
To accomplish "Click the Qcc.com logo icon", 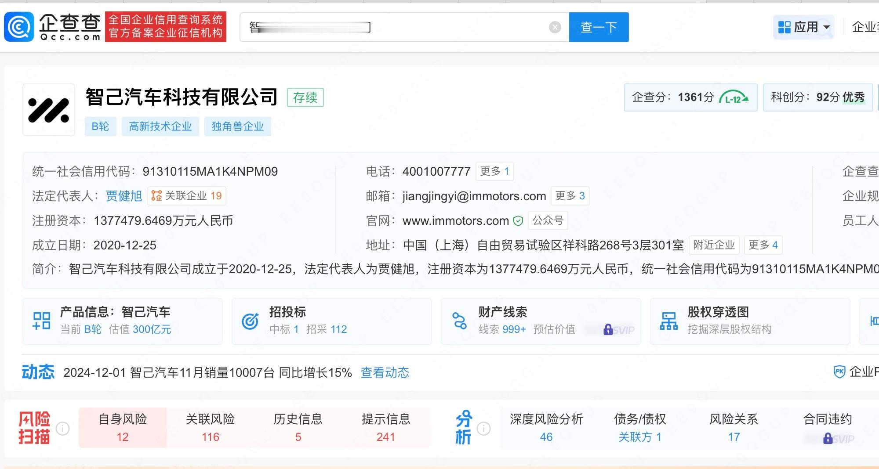I will click(19, 27).
